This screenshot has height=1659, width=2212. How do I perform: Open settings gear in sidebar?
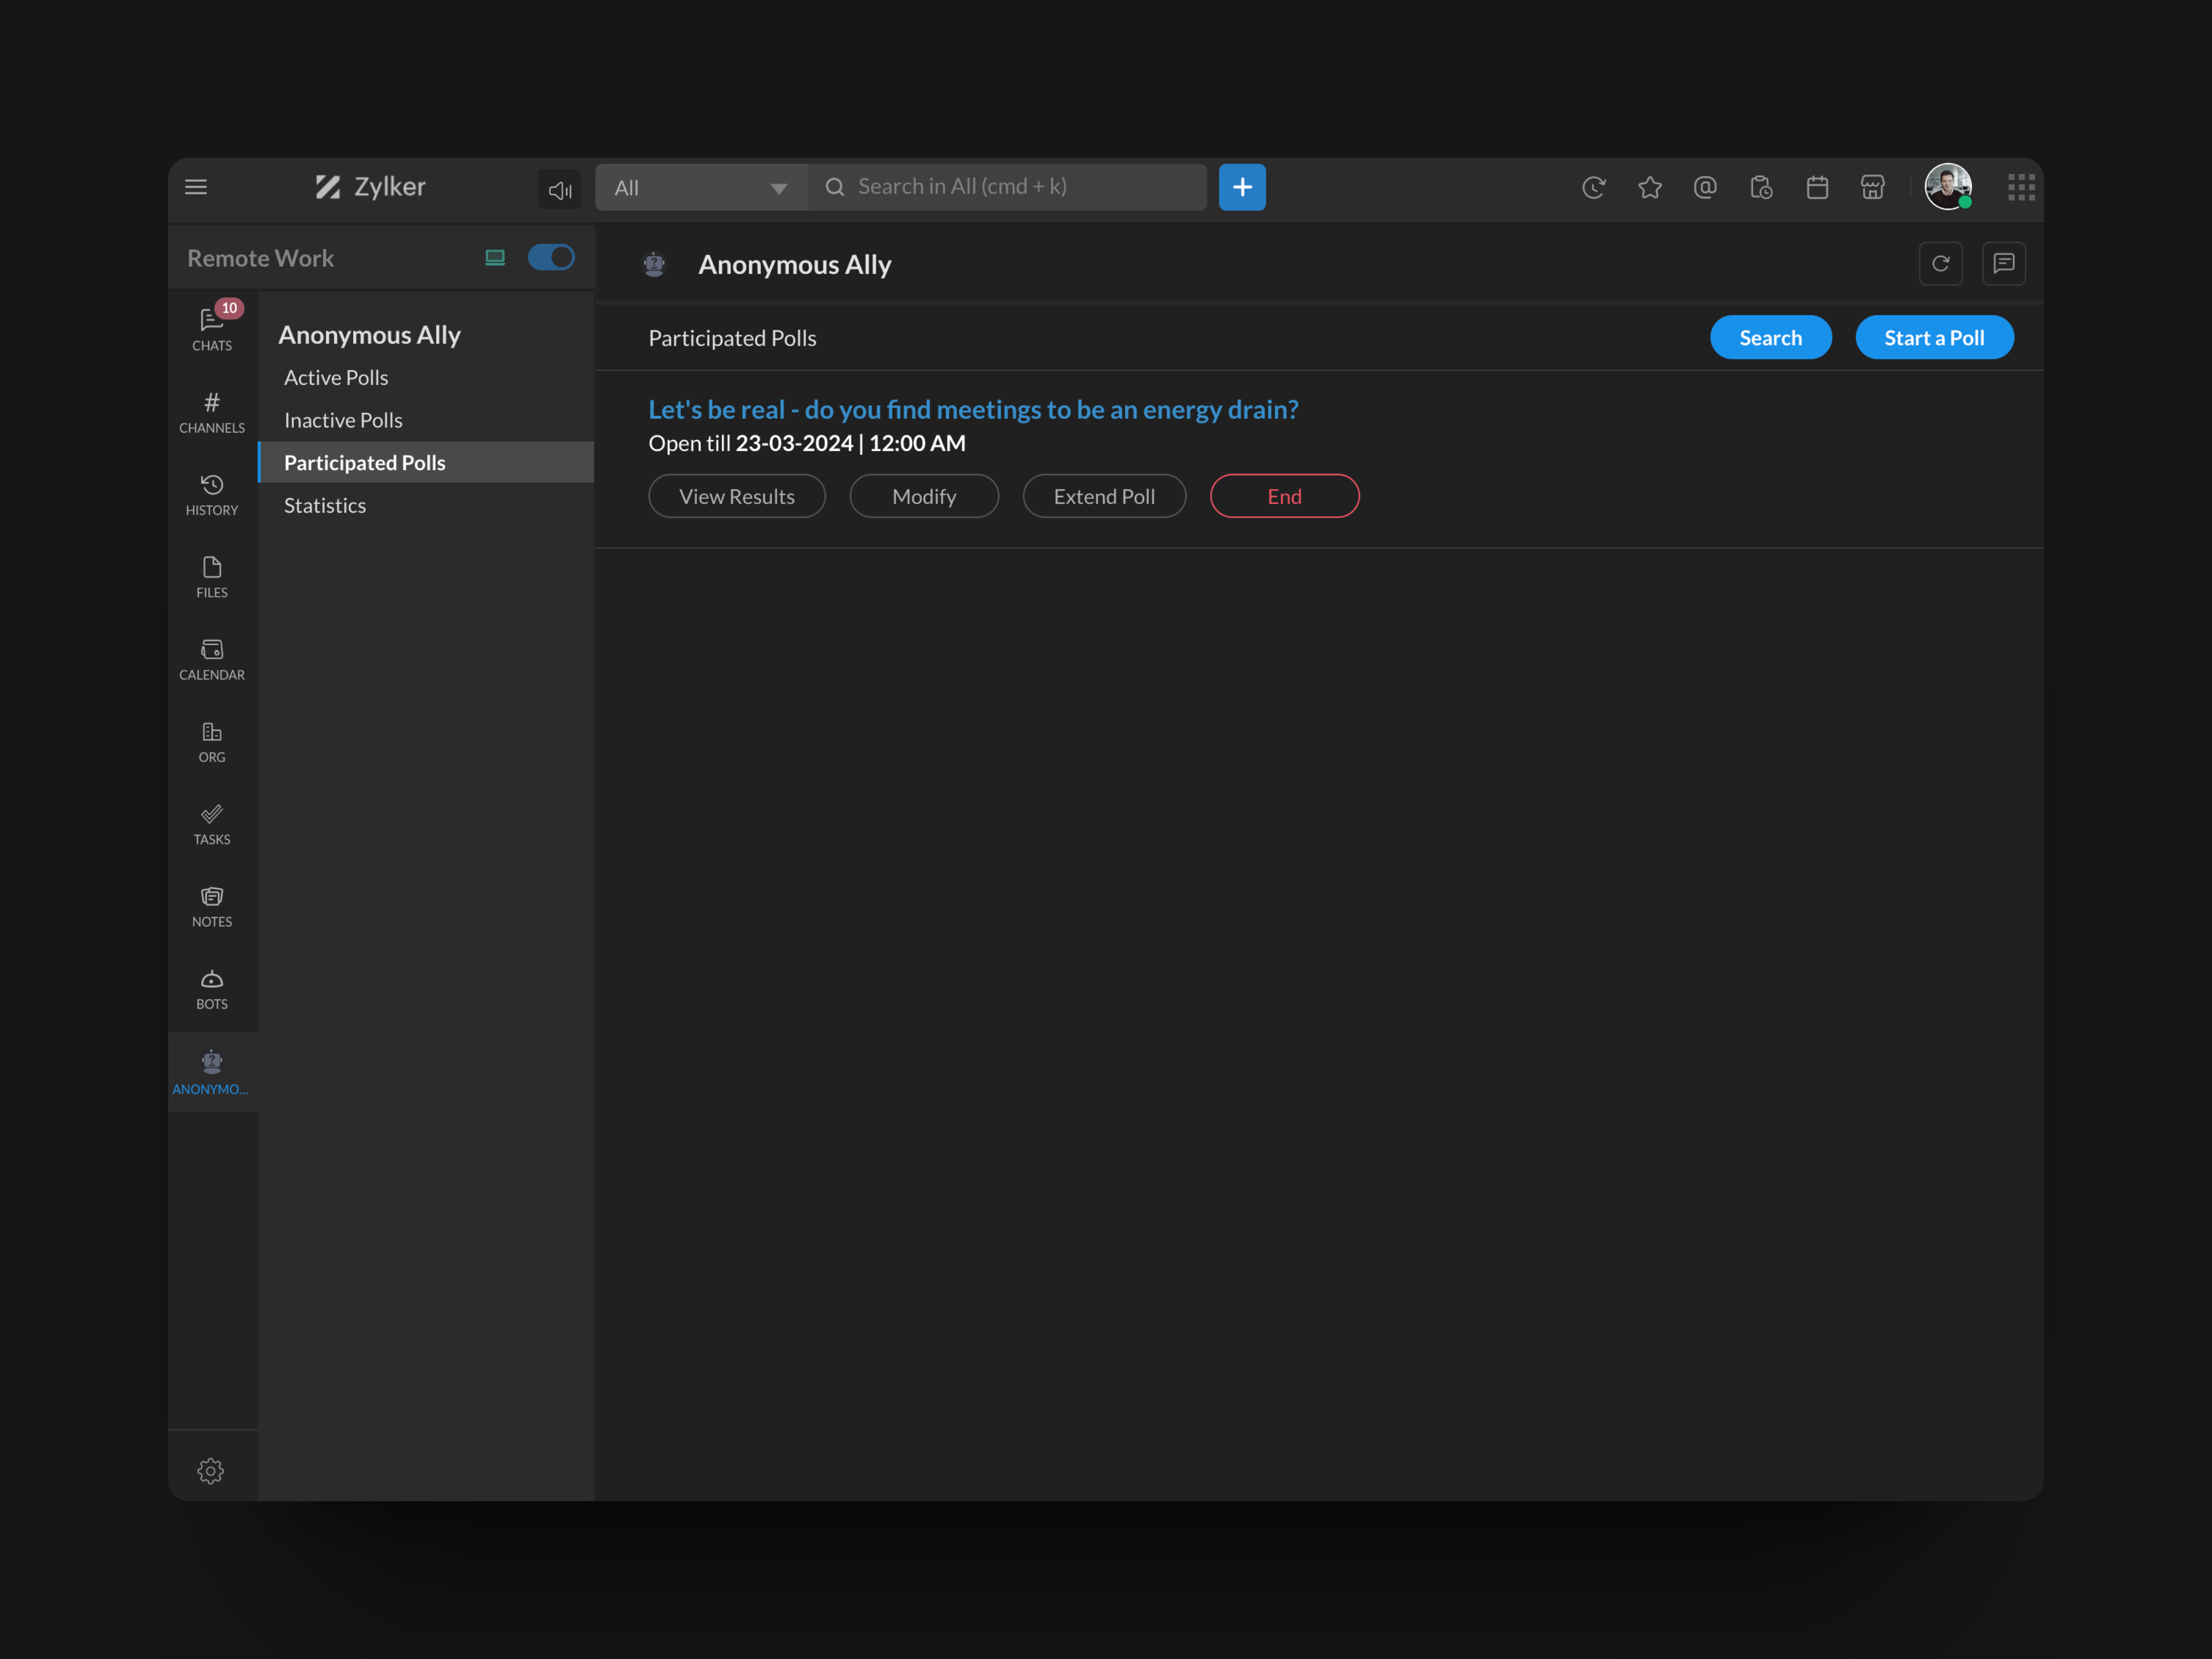[211, 1470]
